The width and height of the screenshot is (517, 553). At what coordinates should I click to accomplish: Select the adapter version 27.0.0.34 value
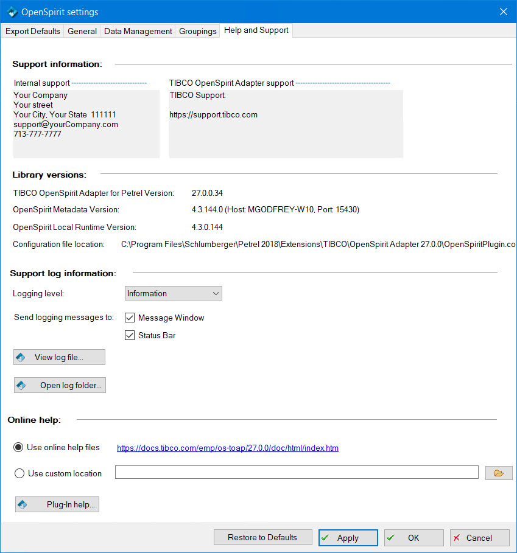(x=207, y=193)
